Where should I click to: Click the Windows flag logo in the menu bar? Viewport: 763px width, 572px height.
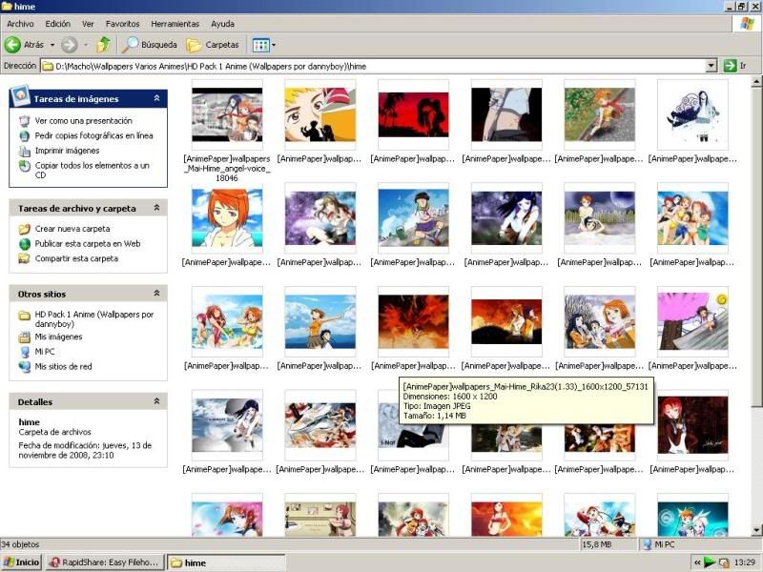(747, 24)
